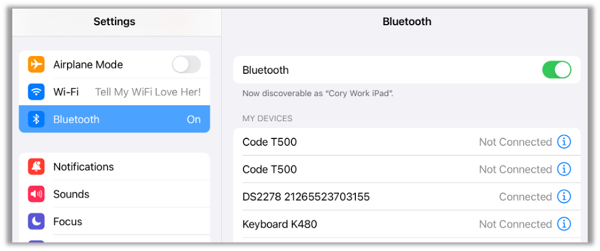The width and height of the screenshot is (600, 251).
Task: Open info for DS2278 21265523703155 device
Action: (x=564, y=197)
